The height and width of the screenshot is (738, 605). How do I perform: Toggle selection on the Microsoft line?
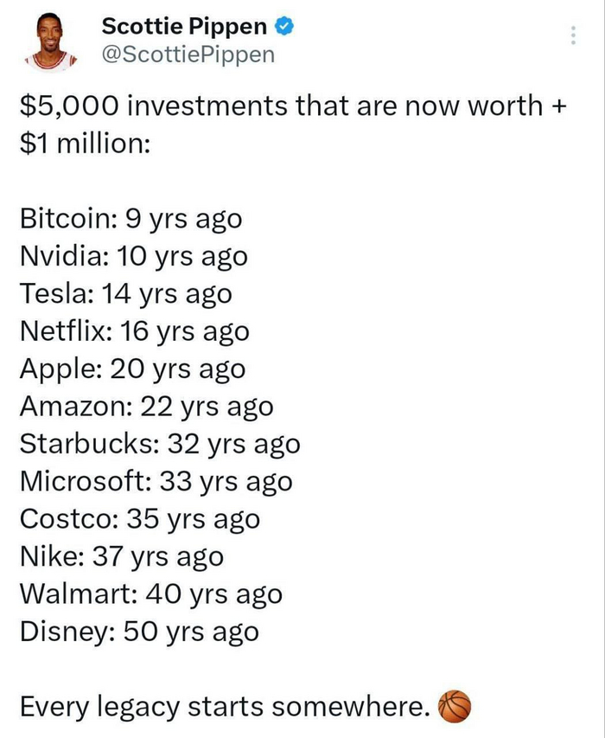156,481
